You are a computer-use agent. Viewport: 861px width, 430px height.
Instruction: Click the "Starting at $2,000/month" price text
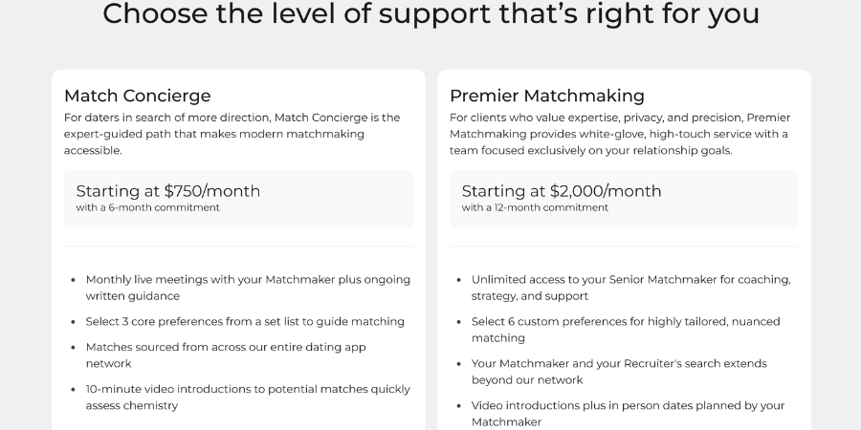tap(561, 190)
